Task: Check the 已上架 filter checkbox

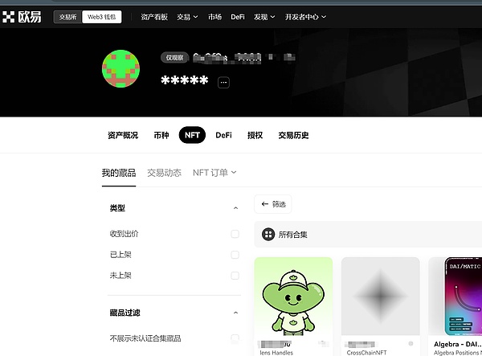Action: [x=235, y=255]
